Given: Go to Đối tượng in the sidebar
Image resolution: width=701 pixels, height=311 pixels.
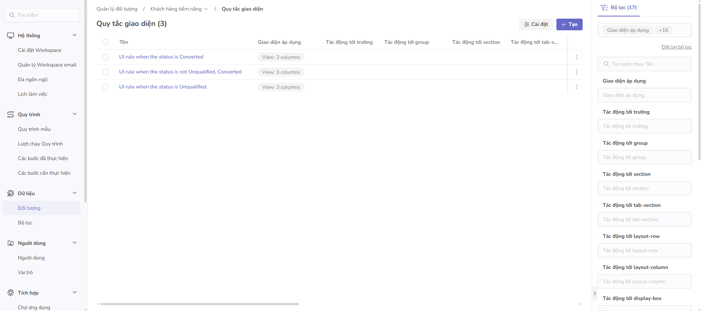Looking at the screenshot, I should (29, 208).
